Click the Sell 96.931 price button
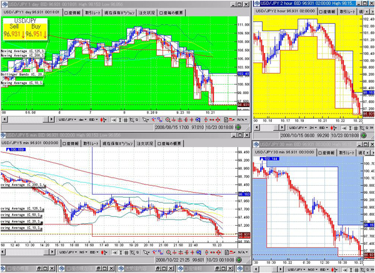 pos(14,31)
